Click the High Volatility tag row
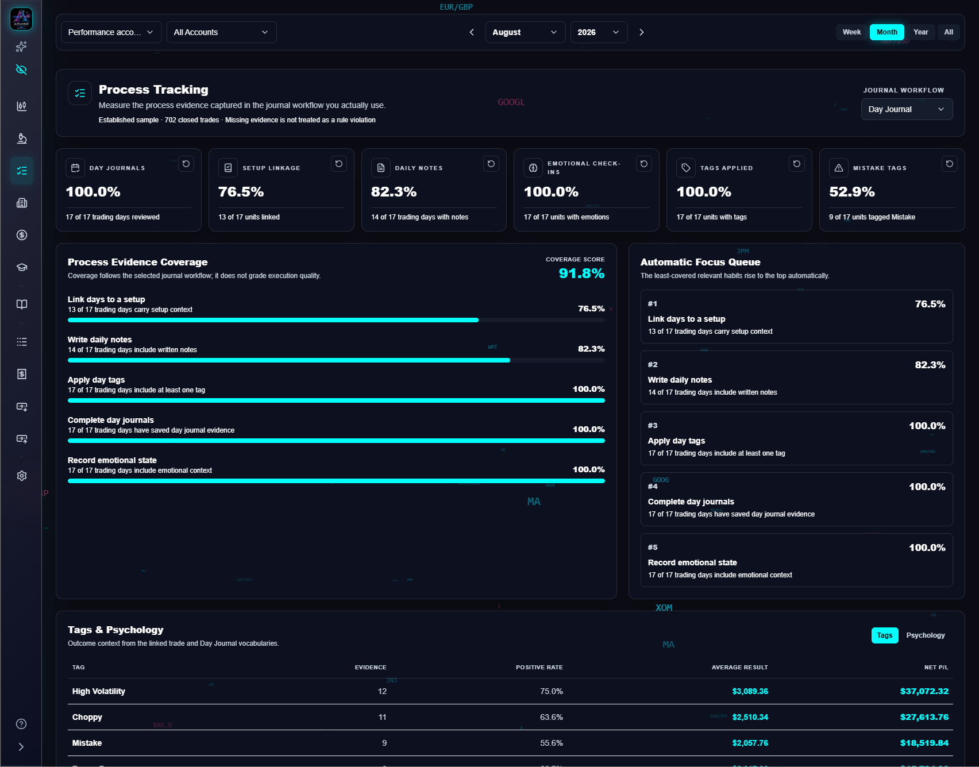The width and height of the screenshot is (979, 767). (x=510, y=691)
